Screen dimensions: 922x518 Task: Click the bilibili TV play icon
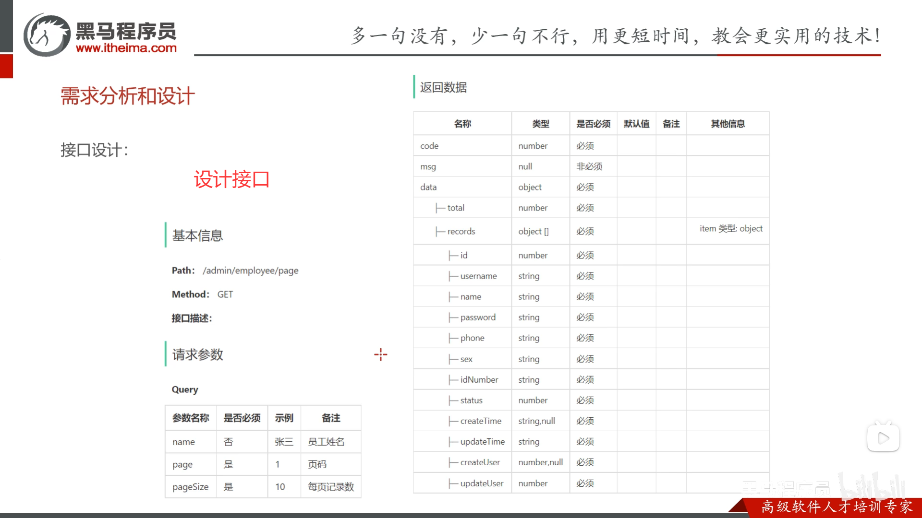tap(884, 437)
